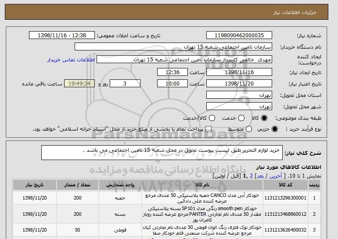The height and width of the screenshot is (239, 338).
Task: Click date 1398/11/20 in row 3
Action: click(x=35, y=230)
